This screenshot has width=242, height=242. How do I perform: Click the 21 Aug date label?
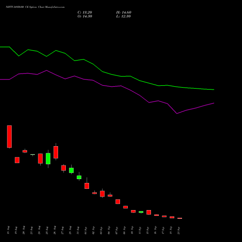pos(31,230)
